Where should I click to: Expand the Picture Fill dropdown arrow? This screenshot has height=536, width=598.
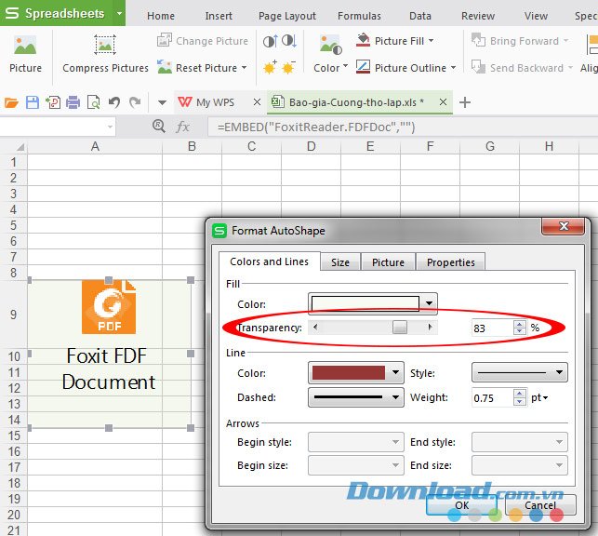tap(432, 40)
